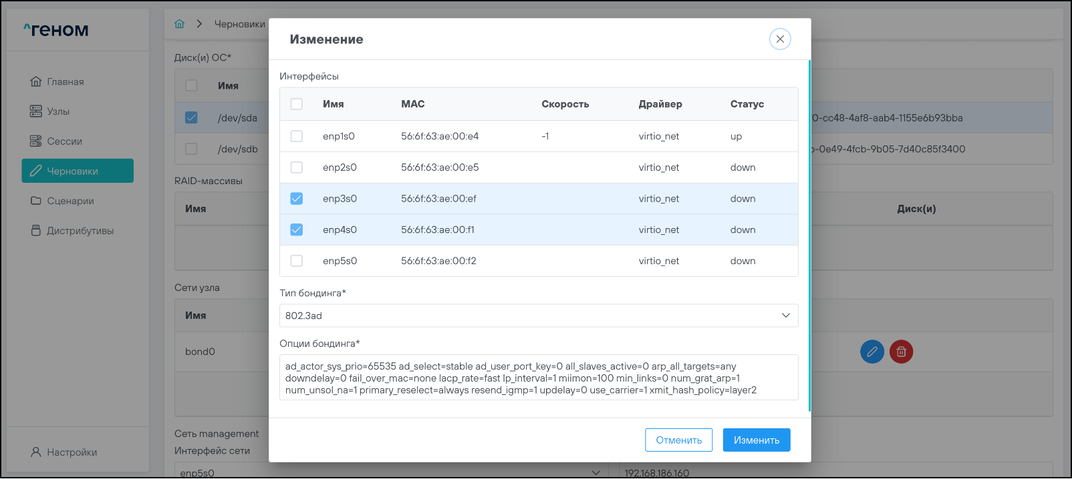Click the red trash delete icon for bond0
The height and width of the screenshot is (479, 1072).
[x=901, y=352]
